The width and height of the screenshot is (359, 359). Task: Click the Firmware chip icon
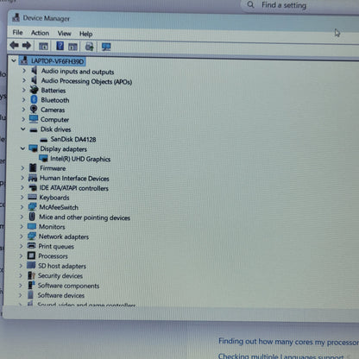33,167
